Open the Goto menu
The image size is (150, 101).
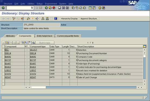pos(23,4)
